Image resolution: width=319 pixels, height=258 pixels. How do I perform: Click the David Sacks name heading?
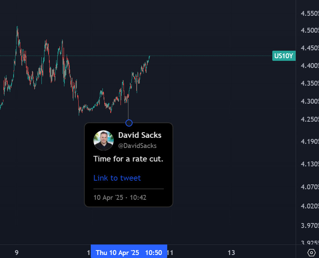click(140, 135)
